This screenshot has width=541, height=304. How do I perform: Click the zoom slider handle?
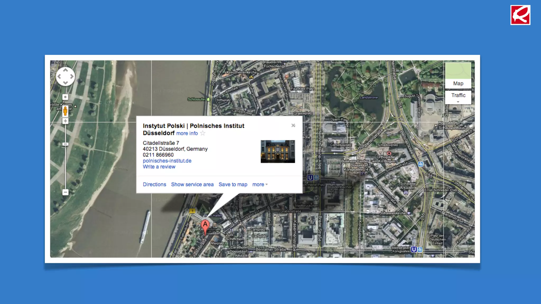coord(65,144)
